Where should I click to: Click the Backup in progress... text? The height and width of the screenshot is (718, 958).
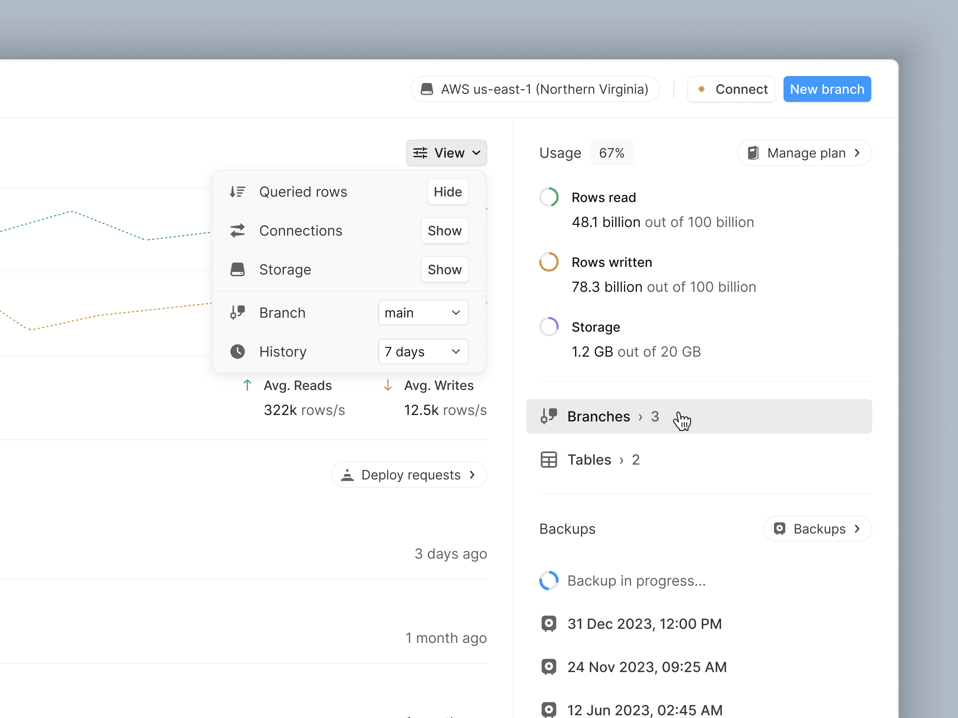(637, 581)
